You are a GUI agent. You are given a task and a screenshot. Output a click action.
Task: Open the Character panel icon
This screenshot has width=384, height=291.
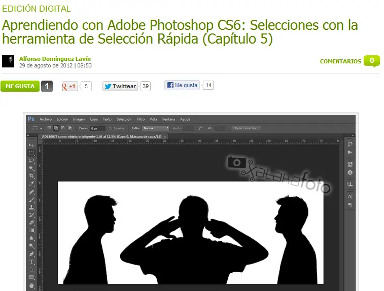350,196
